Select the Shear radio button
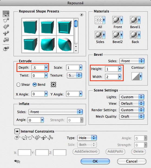The image size is (151, 168). tap(18, 84)
